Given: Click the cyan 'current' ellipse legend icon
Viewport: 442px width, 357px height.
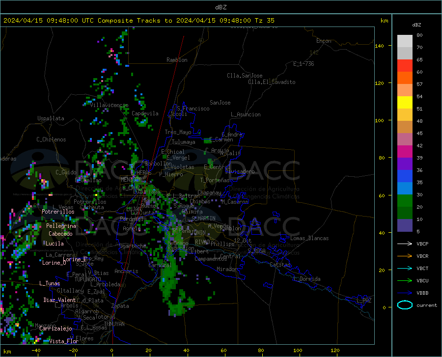Looking at the screenshot, I should 405,305.
